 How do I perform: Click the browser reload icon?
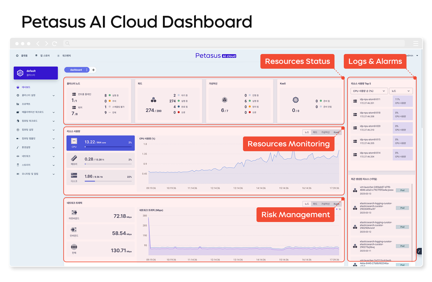coord(55,44)
